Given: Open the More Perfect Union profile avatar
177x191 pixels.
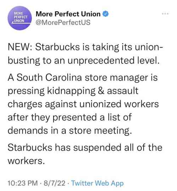Looking at the screenshot, I should 19,18.
